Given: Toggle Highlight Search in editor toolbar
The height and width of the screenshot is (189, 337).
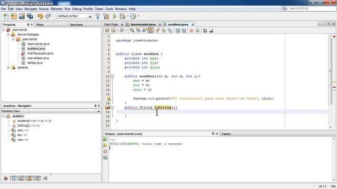Looking at the screenshot, I should [x=150, y=30].
